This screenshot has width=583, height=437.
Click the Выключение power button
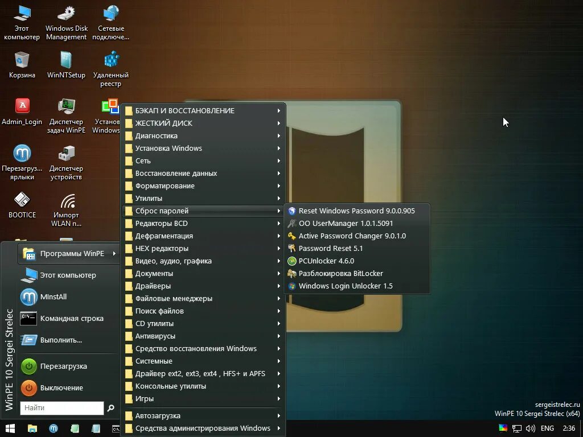69,387
